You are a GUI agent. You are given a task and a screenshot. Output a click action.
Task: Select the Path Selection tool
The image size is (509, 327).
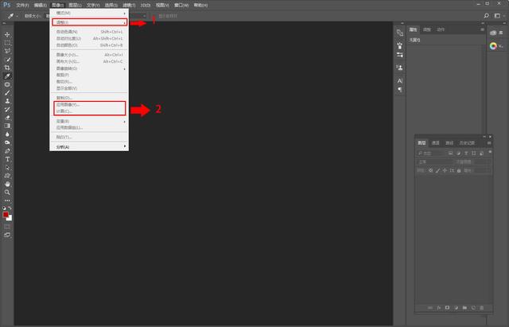click(x=7, y=168)
